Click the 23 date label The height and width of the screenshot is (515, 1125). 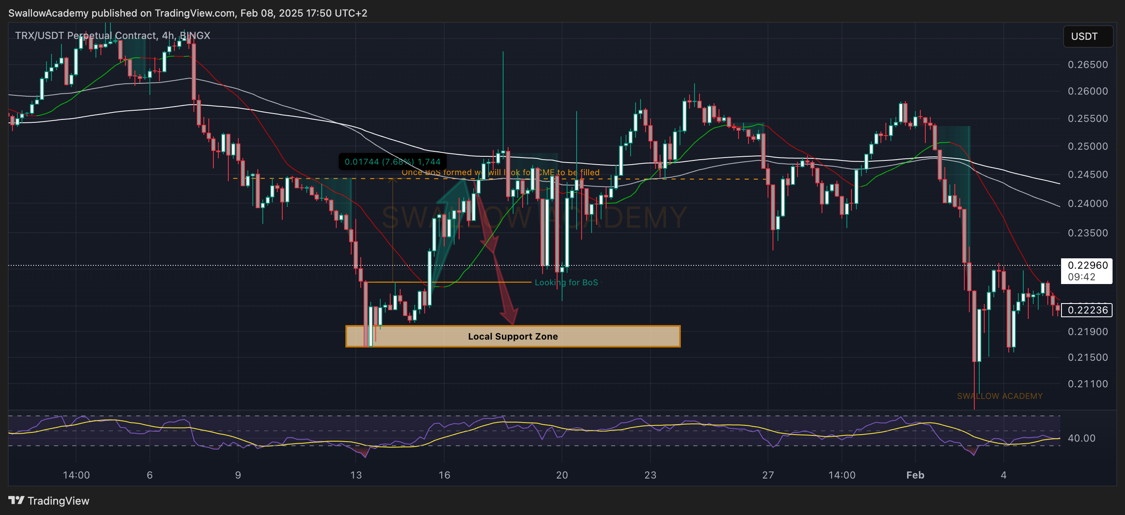[x=650, y=475]
